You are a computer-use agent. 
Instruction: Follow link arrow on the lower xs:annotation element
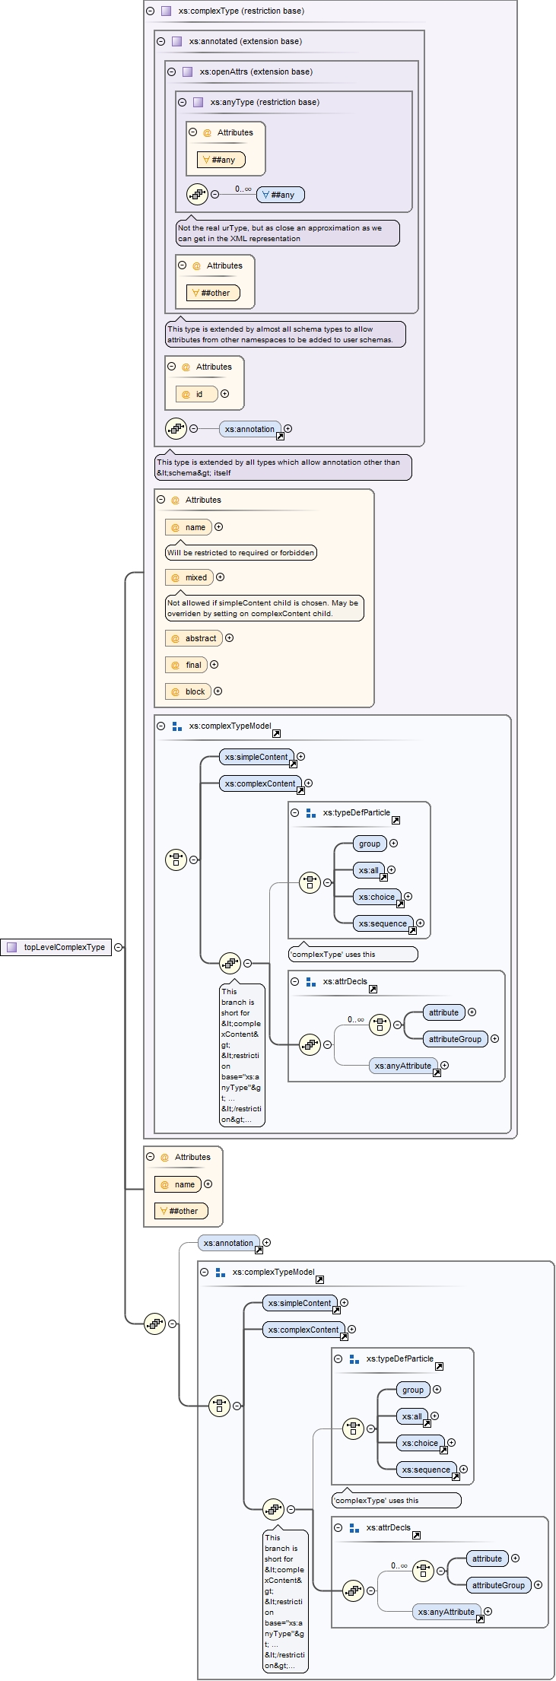(259, 1250)
